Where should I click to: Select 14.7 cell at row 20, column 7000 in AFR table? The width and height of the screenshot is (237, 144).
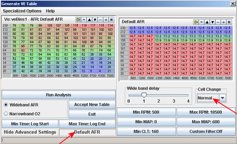228,74
